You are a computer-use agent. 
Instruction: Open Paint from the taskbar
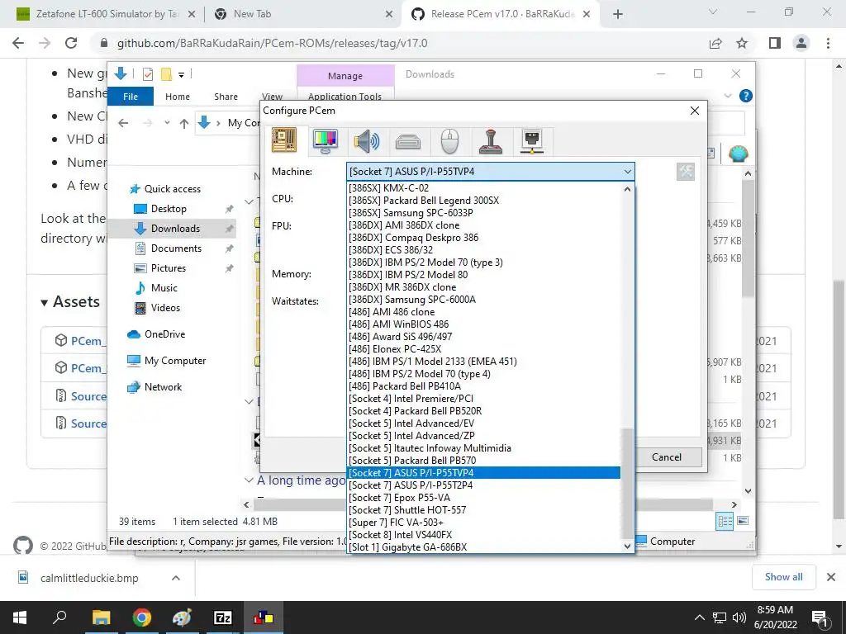click(182, 617)
